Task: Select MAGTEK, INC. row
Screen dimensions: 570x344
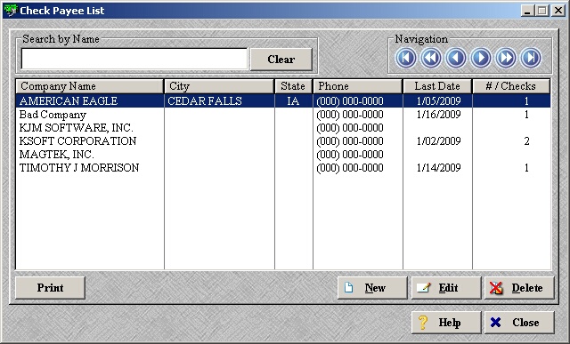Action: pyautogui.click(x=283, y=155)
